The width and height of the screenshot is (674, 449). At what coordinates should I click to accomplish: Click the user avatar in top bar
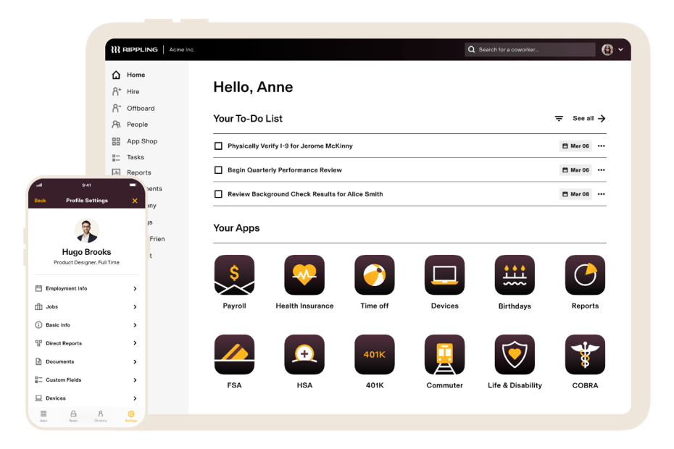[x=607, y=50]
